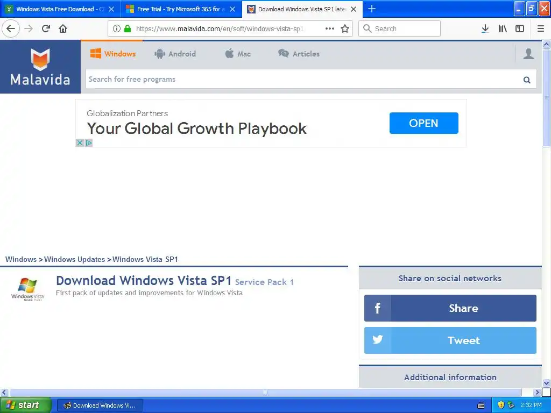This screenshot has height=413, width=551.
Task: Click the vertical scrollbar thumb
Action: click(546, 98)
